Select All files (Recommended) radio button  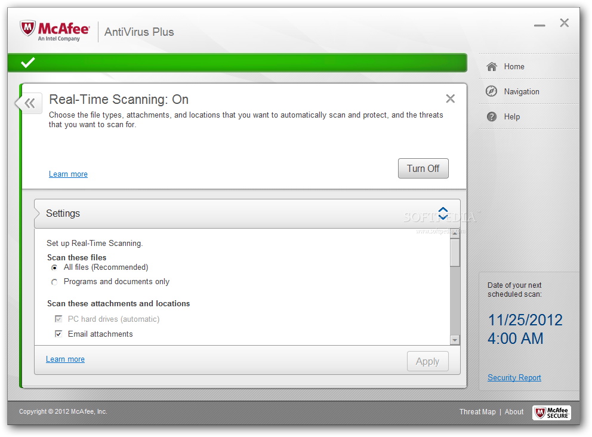(54, 268)
